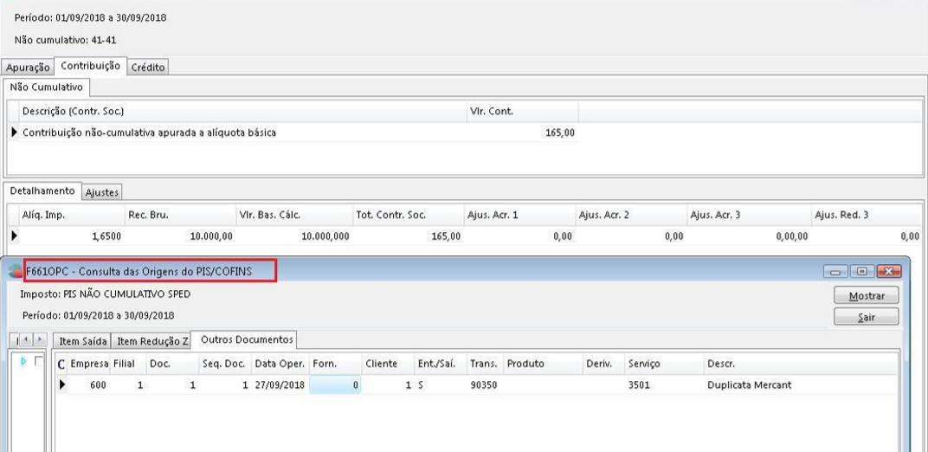
Task: Maximize the F661OPC window
Action: click(861, 272)
